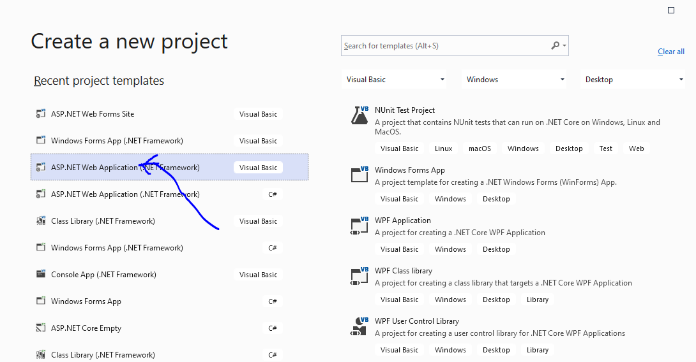Click Windows tag under Windows Forms App result
Screen dimensions: 696x362
450,199
